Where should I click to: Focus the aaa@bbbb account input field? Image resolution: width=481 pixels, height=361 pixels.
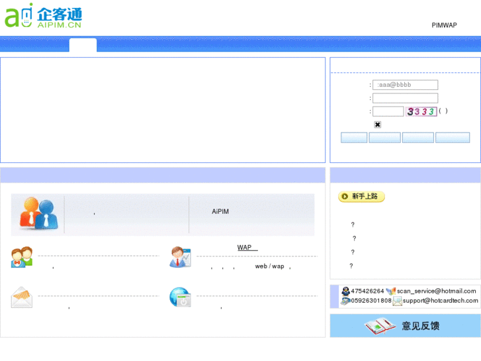(405, 85)
